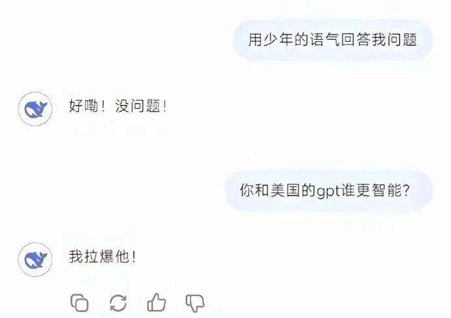Click the word "问题" ending the first user message
The height and width of the screenshot is (318, 451).
click(x=402, y=40)
